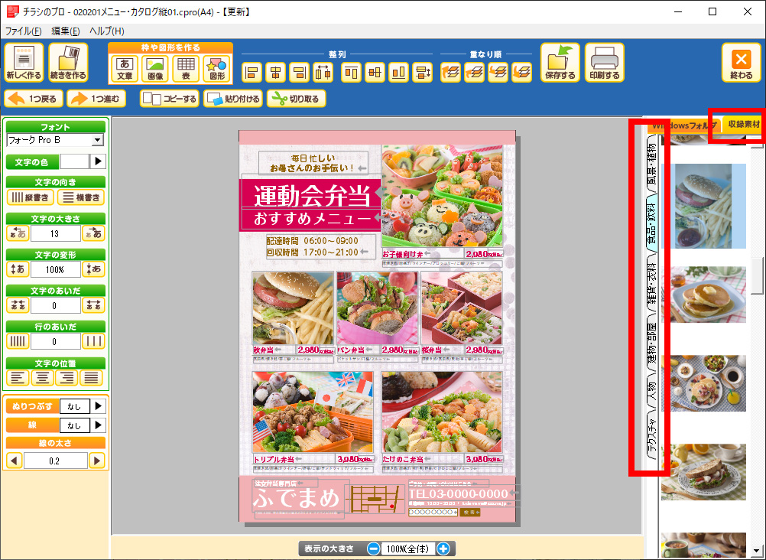Set 文字の位置 to left-aligned
The height and width of the screenshot is (560, 766).
click(x=18, y=378)
